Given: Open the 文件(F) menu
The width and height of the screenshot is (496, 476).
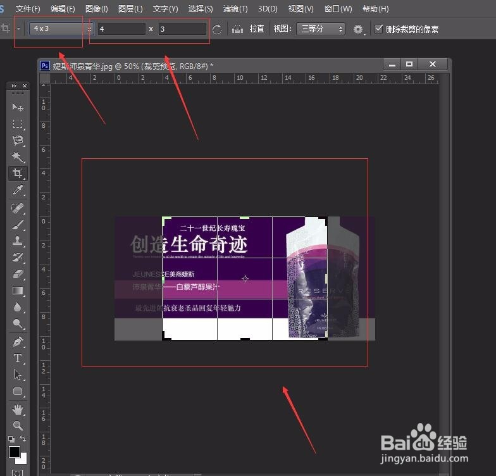Looking at the screenshot, I should 28,9.
